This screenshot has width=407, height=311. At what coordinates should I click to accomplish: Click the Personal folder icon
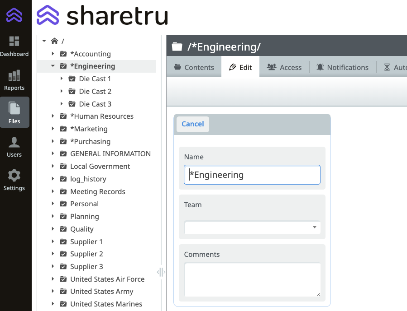63,204
